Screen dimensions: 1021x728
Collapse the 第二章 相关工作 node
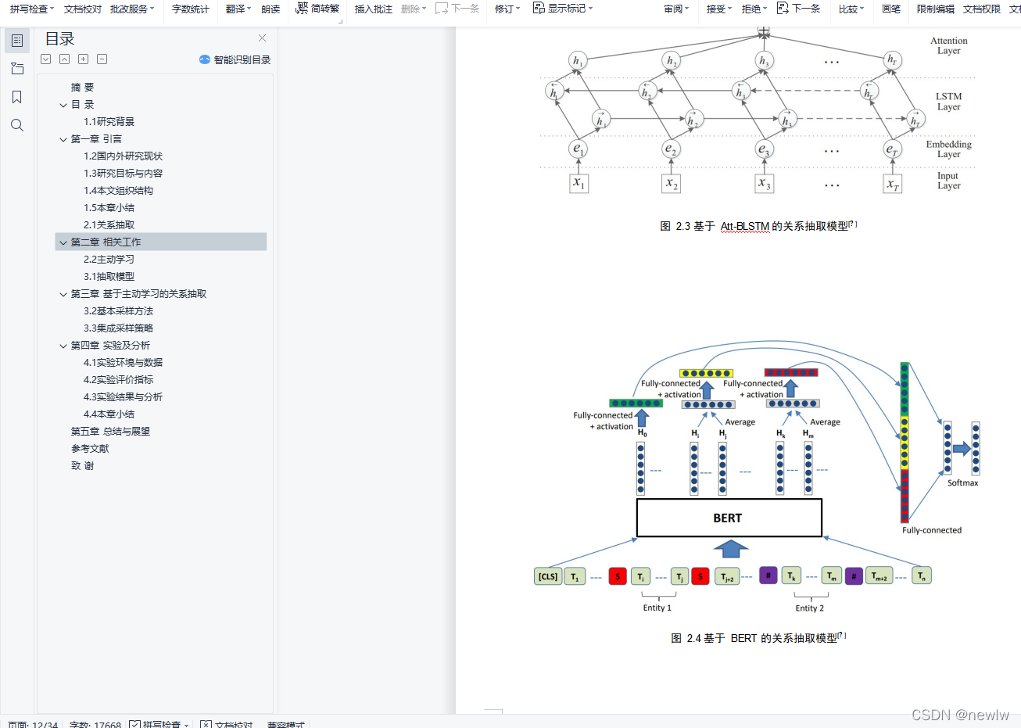point(63,242)
